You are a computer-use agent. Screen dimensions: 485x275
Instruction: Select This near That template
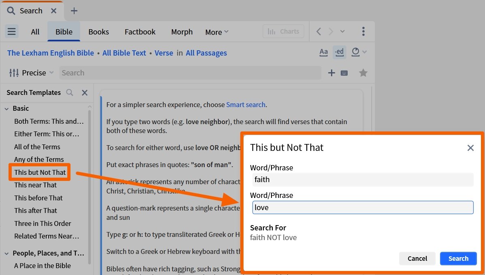[35, 185]
